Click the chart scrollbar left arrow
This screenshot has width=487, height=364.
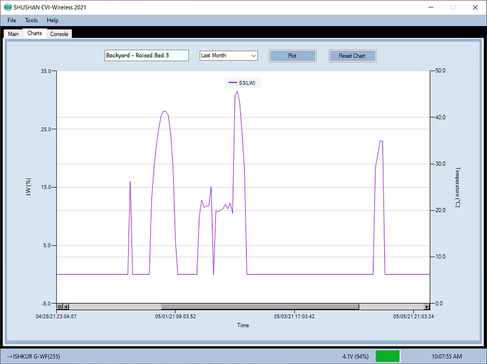click(x=66, y=307)
